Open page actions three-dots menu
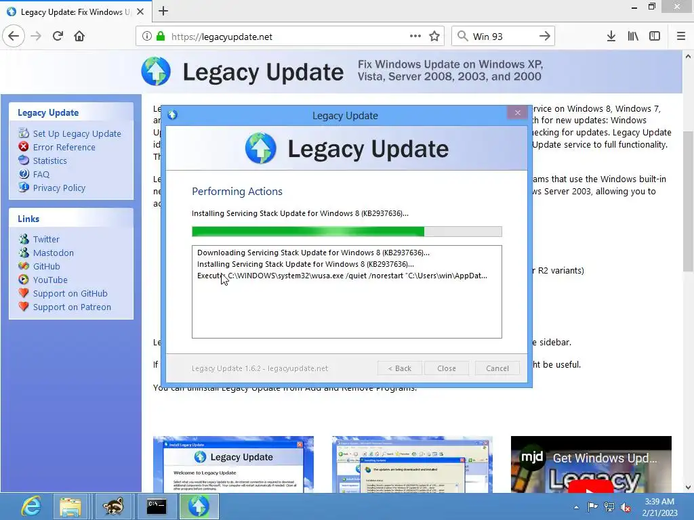The width and height of the screenshot is (694, 520). (x=415, y=37)
